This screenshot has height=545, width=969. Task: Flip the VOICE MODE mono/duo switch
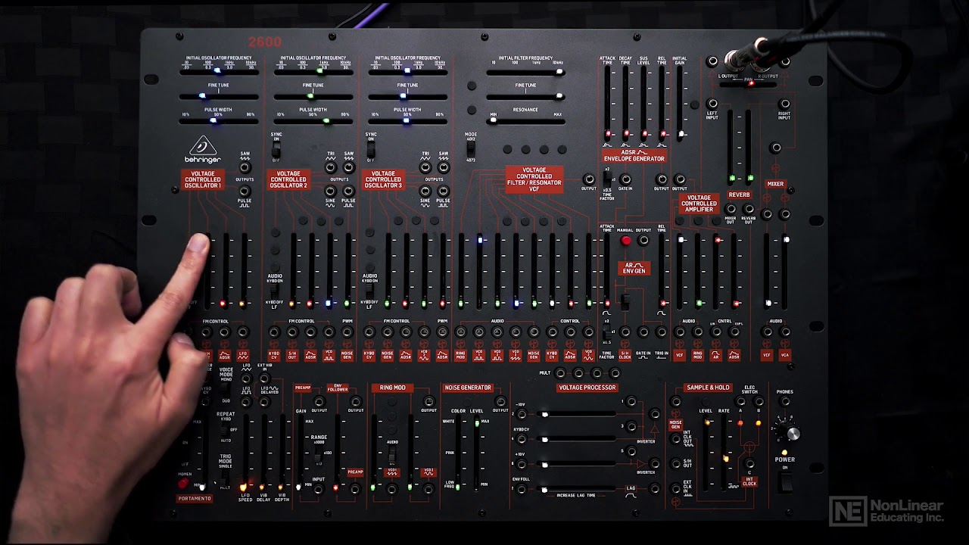point(226,388)
